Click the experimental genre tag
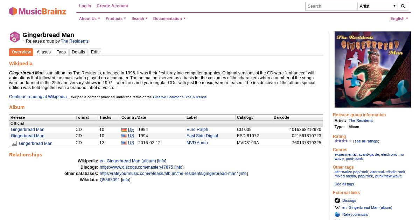The image size is (420, 220). [x=345, y=154]
